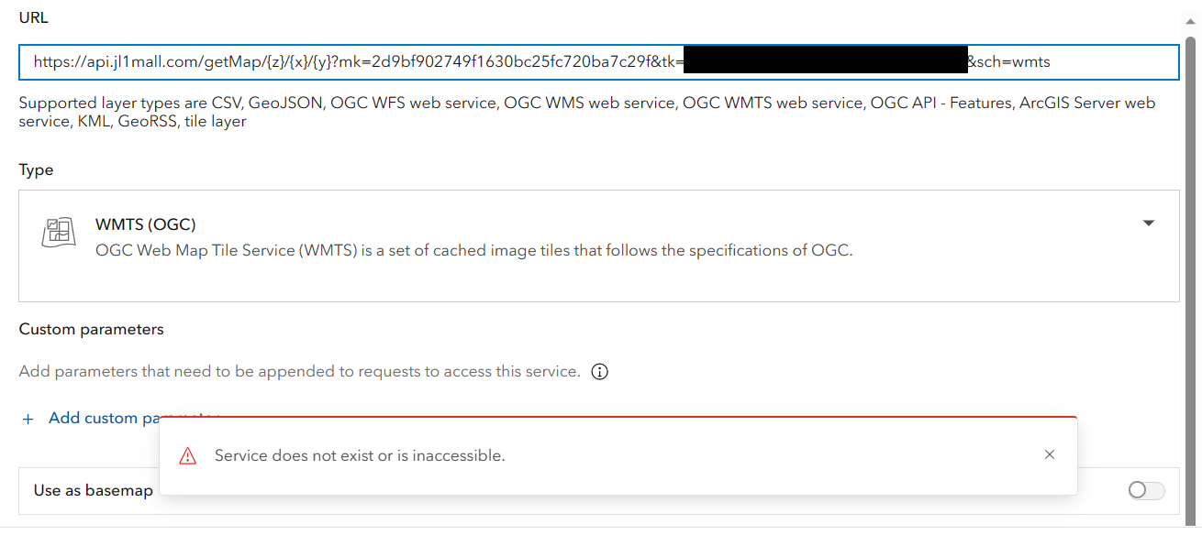Open Type selector via WMTS description text
The width and height of the screenshot is (1202, 535).
(x=473, y=250)
